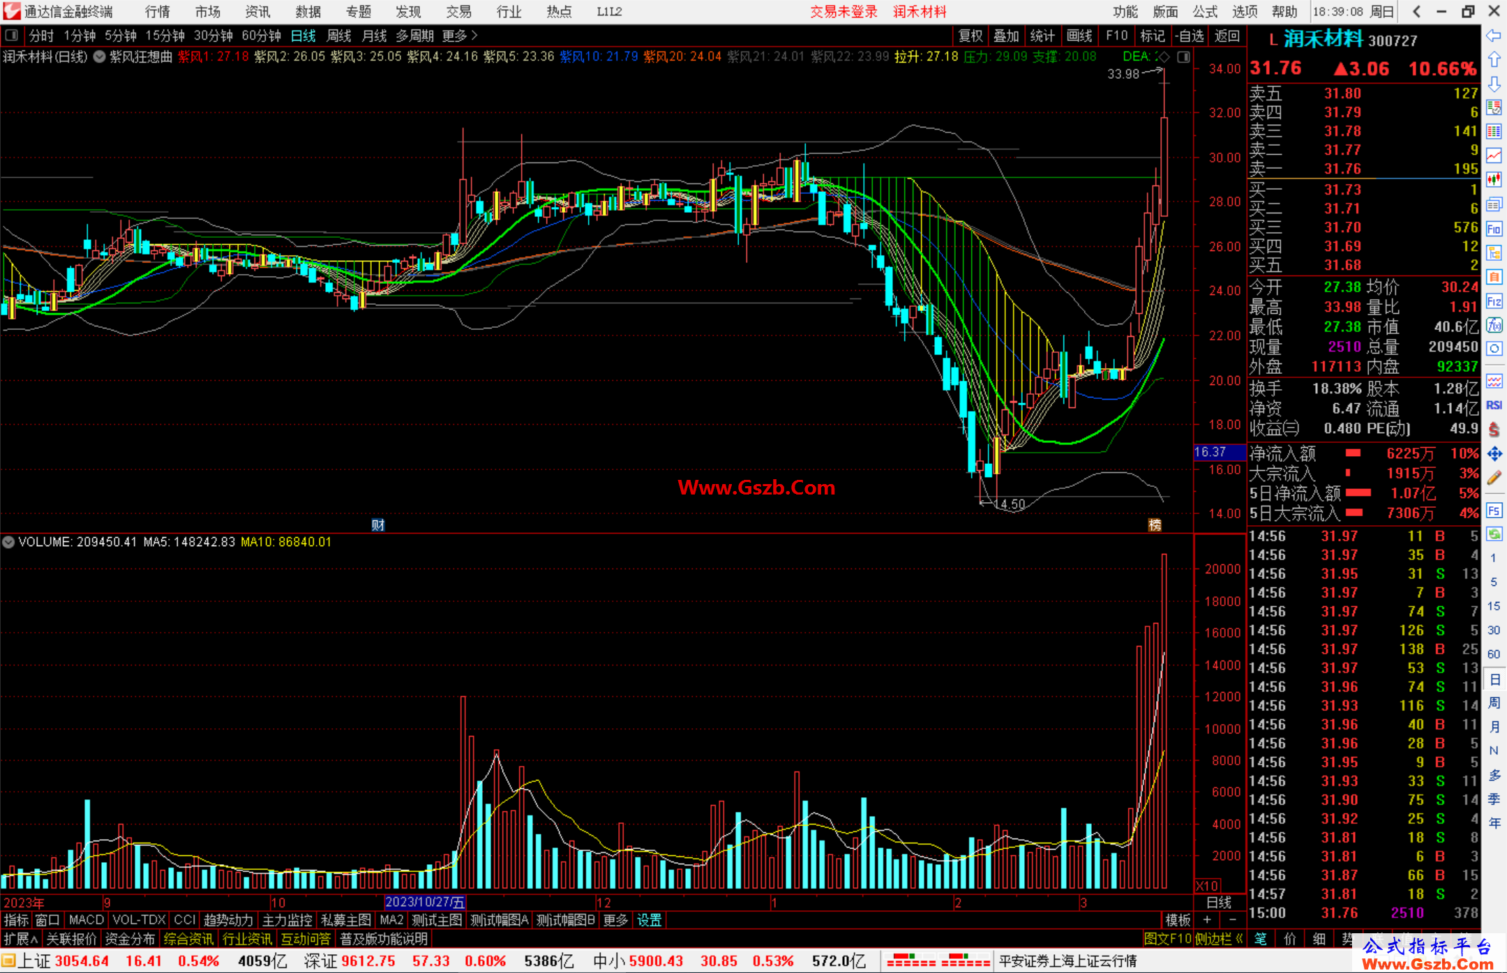
Task: Switch to the 60 minute period in sidebar
Action: [x=1493, y=654]
